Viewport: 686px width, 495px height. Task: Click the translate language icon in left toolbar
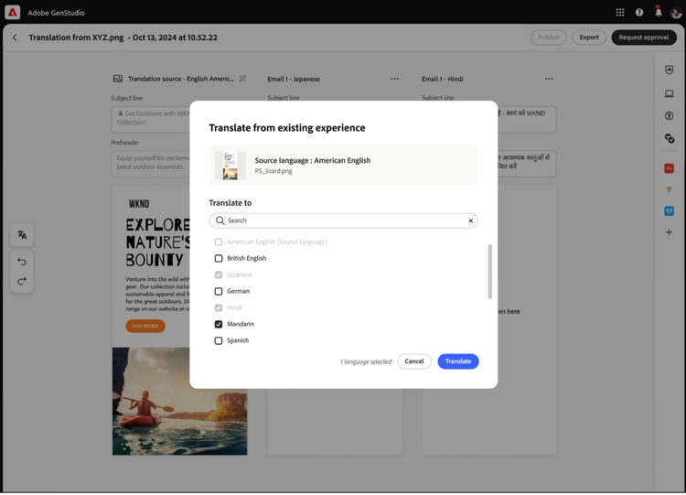point(22,235)
